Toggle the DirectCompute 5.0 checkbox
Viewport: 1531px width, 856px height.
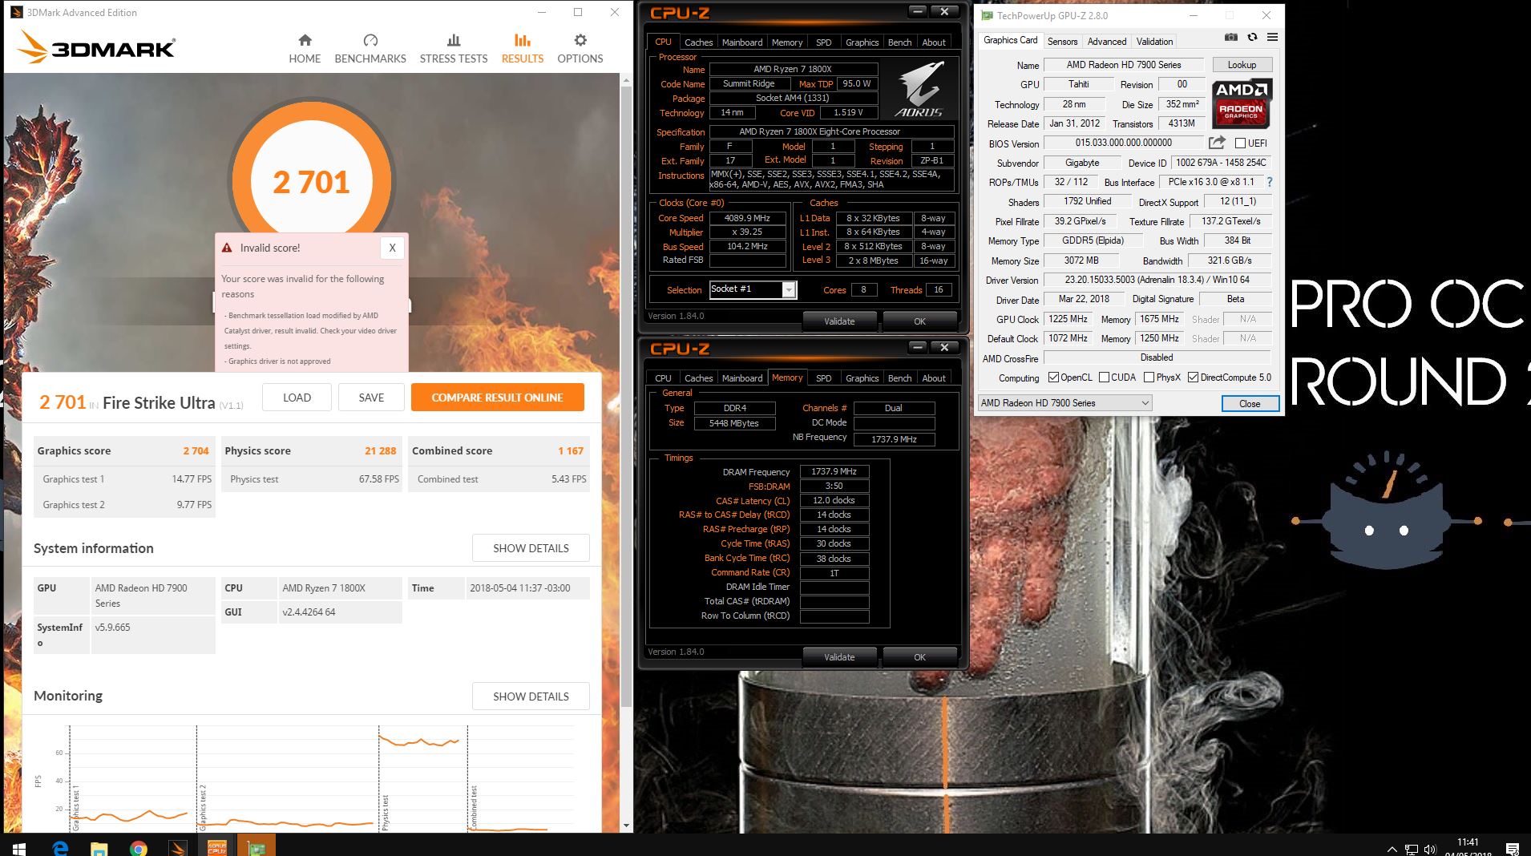click(x=1193, y=378)
